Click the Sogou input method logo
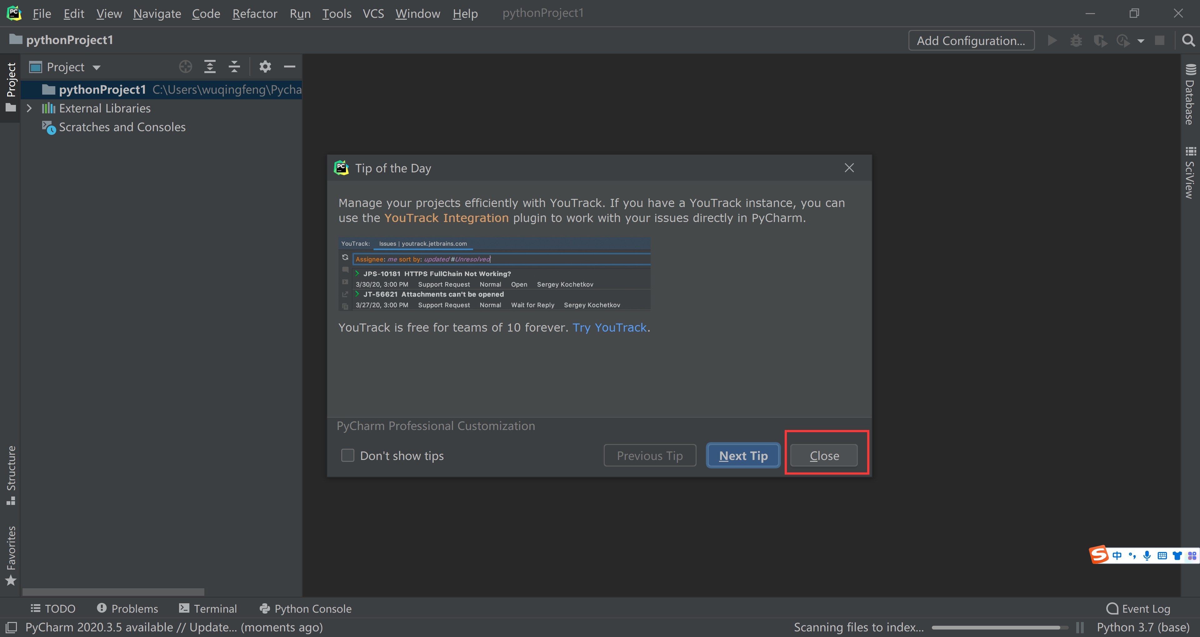The width and height of the screenshot is (1200, 637). pos(1098,555)
